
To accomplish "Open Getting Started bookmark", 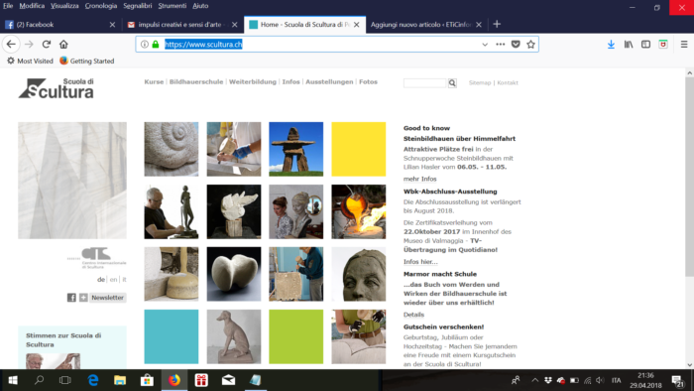I will coord(87,62).
